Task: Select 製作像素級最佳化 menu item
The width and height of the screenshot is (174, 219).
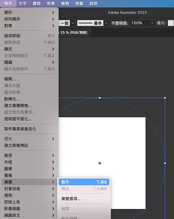Action: click(x=29, y=129)
